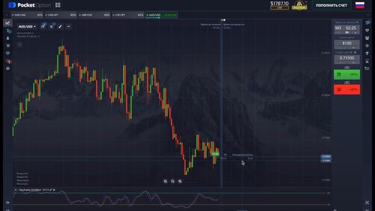Close the GBP/CHF asset tab
Viewport: 375px width, 211px height.
(x=80, y=15)
